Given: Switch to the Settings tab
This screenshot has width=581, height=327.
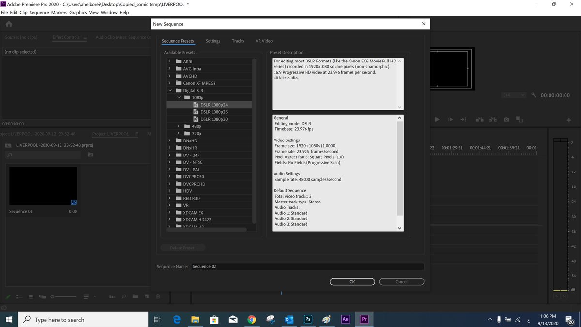Looking at the screenshot, I should 213,41.
